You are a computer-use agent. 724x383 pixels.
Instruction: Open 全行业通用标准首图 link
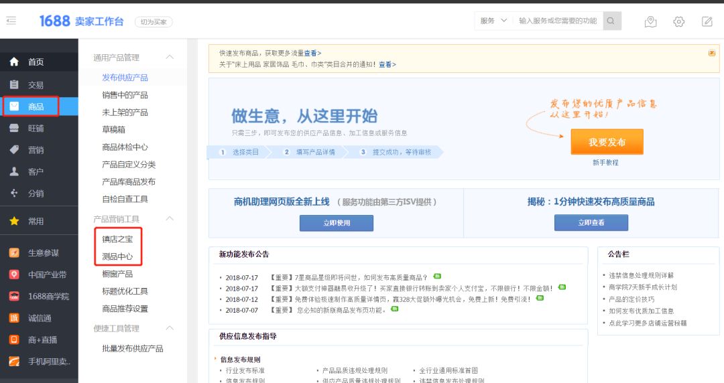coord(448,370)
